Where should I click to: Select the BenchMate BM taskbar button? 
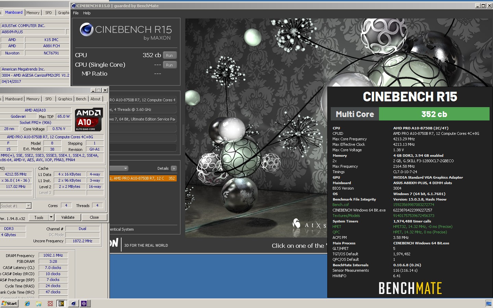61,304
